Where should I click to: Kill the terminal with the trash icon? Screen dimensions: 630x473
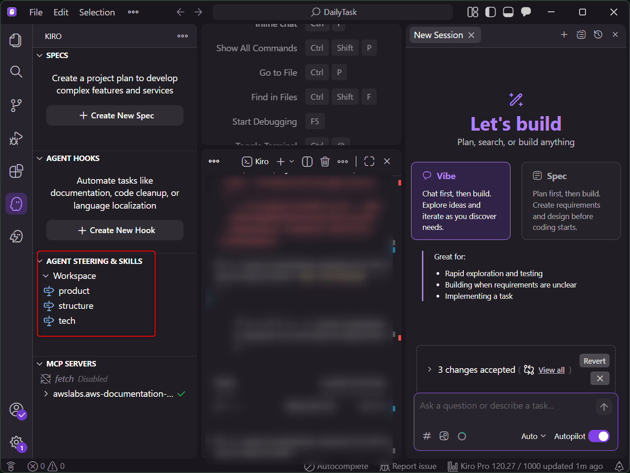point(325,161)
